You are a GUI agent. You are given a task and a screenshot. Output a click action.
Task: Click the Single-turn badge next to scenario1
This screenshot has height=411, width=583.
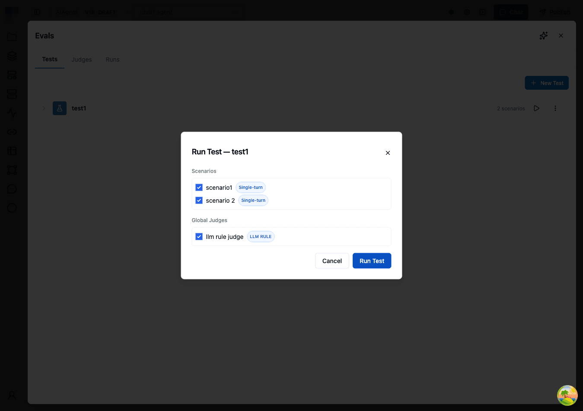[251, 187]
